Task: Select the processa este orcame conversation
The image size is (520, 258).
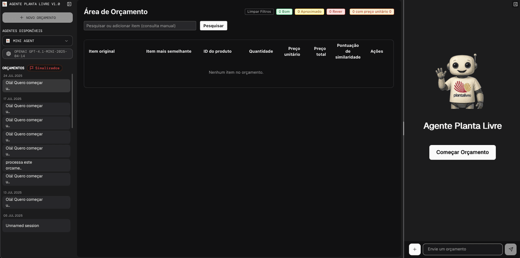Action: pos(36,165)
